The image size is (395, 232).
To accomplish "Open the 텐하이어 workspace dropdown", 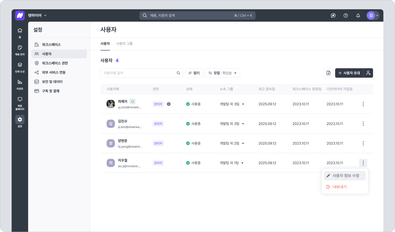I will [x=37, y=15].
